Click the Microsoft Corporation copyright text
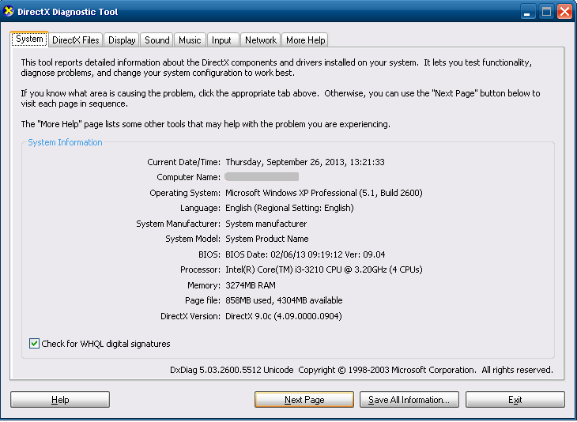This screenshot has height=422, width=577. click(426, 370)
